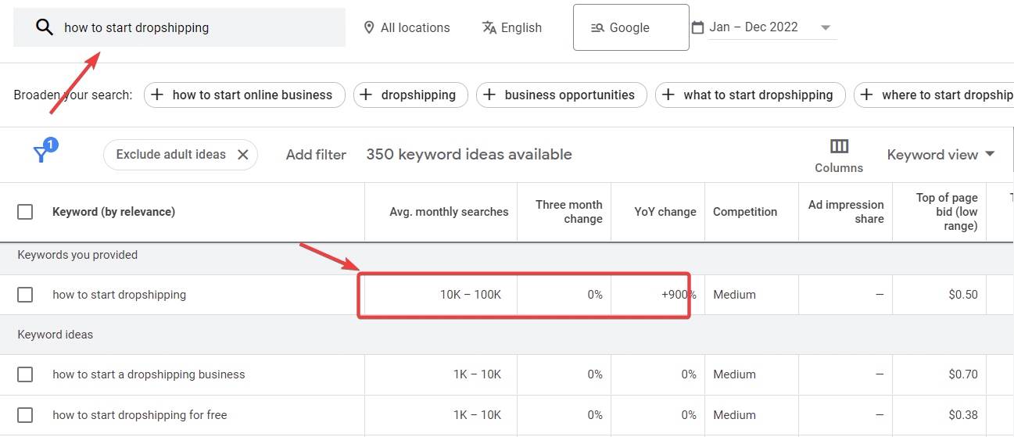Click the Columns icon
The image size is (1014, 437).
[x=839, y=147]
